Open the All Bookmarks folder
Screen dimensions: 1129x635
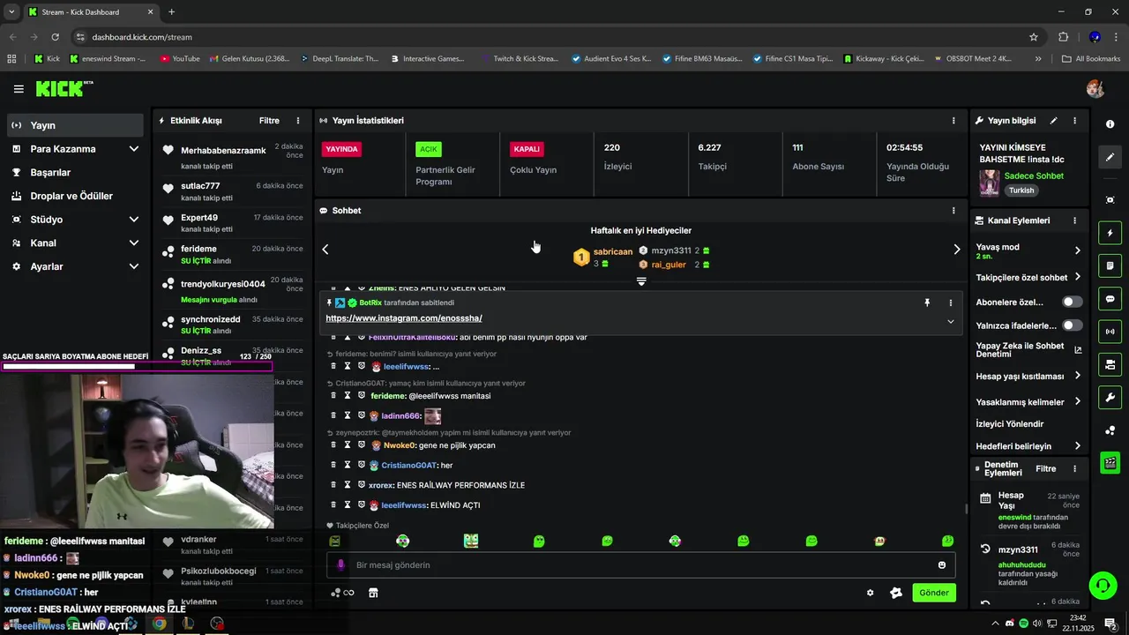click(1091, 59)
